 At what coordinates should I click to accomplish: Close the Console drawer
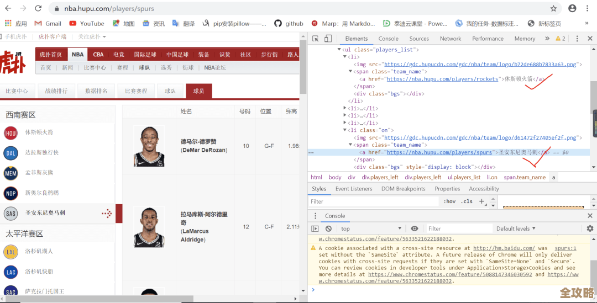click(590, 216)
